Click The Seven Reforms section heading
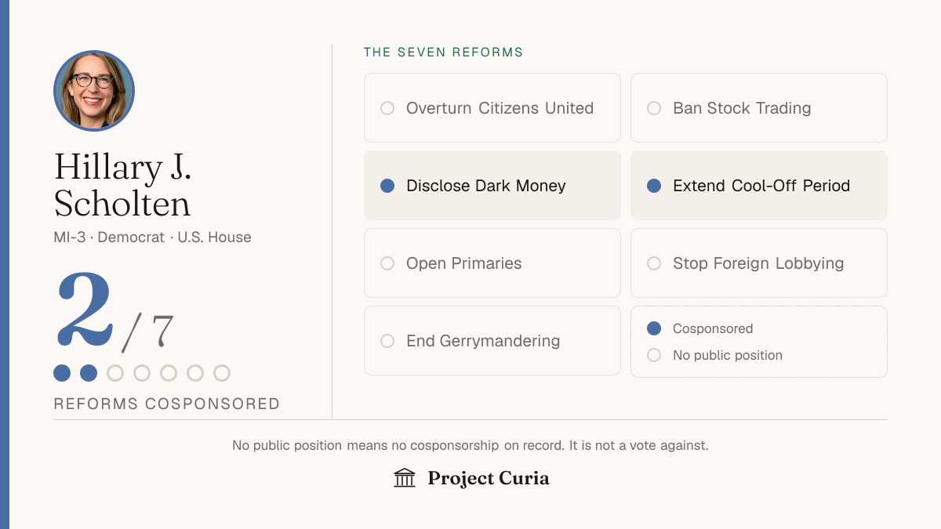Screen dimensions: 941x529 (x=444, y=53)
